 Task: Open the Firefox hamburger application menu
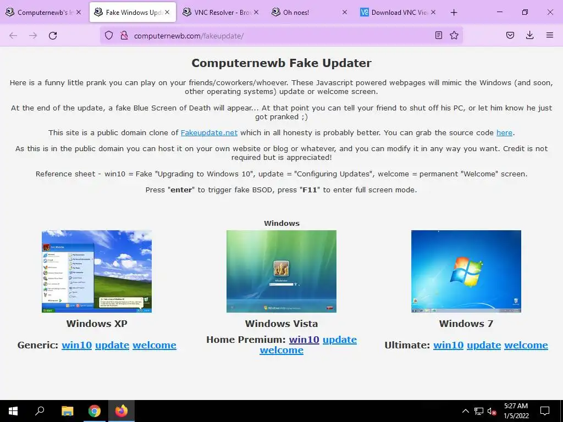[550, 35]
